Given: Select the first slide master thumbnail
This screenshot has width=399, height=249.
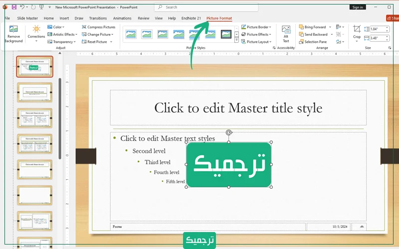Looking at the screenshot, I should pyautogui.click(x=34, y=67).
